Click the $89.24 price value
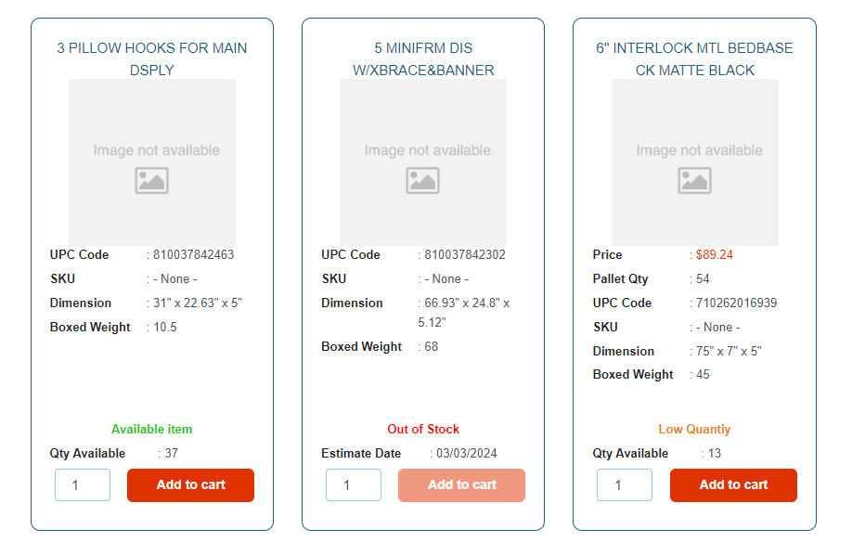This screenshot has width=852, height=542. tap(714, 254)
